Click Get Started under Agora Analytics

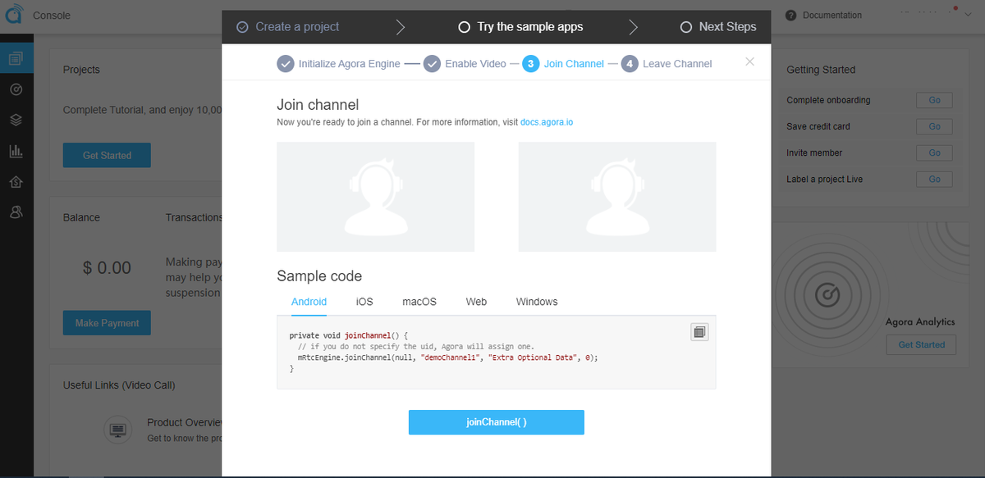coord(921,345)
